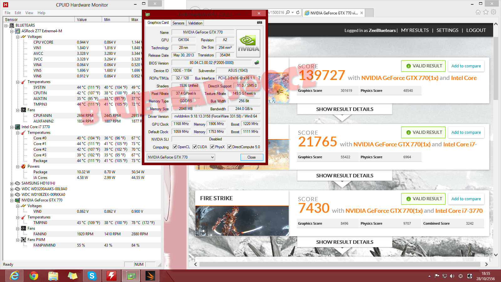
Task: Show result details for score 139727
Action: (x=345, y=109)
